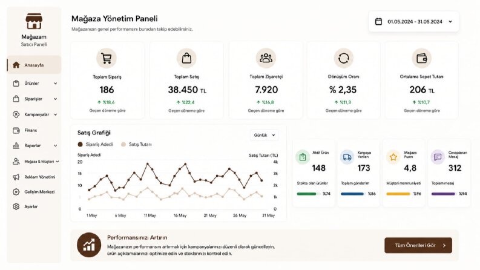Click the Aktif Ürün green clipboard icon
480x270 pixels.
pyautogui.click(x=303, y=157)
